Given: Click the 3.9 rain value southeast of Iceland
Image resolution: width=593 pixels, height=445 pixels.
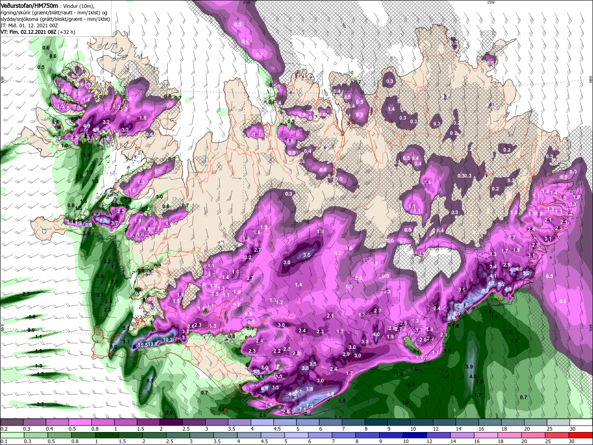Looking at the screenshot, I should (x=469, y=367).
